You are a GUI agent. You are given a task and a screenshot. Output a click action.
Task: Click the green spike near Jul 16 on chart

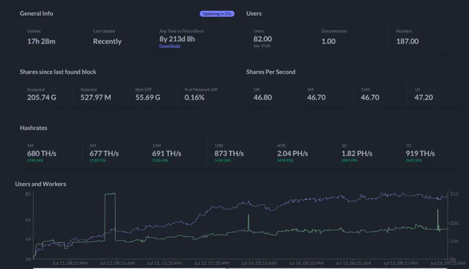[438, 219]
